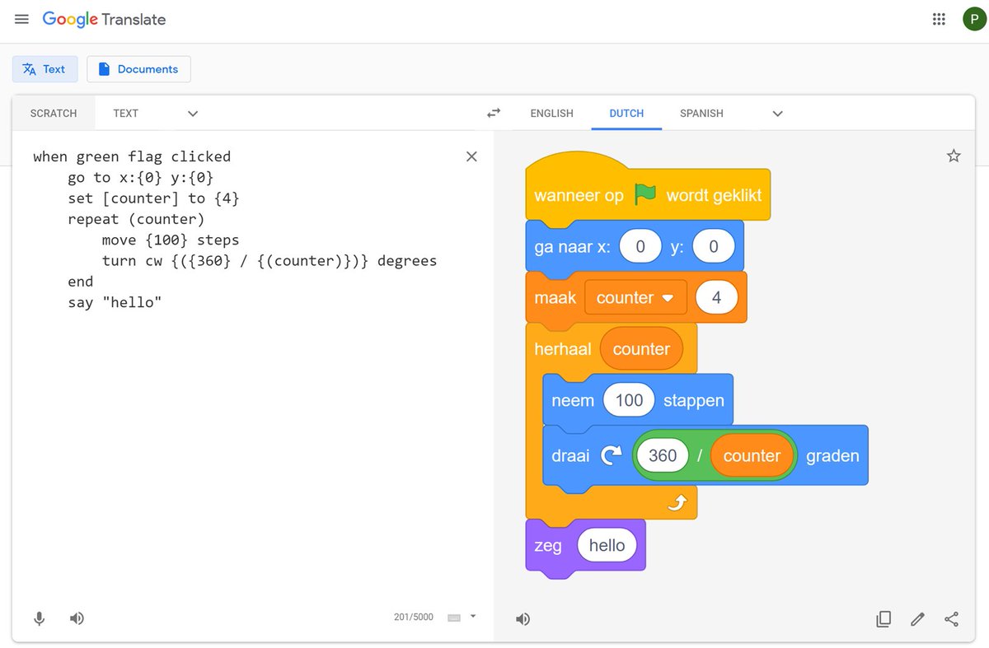989x648 pixels.
Task: Save translation with the star icon
Action: click(x=954, y=156)
